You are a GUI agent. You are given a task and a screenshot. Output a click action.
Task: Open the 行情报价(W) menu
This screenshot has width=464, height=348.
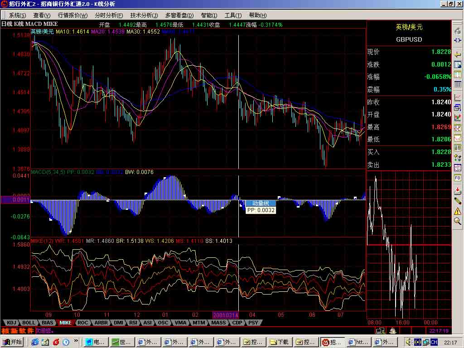coord(72,15)
